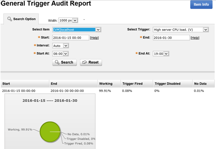
Task: Select the 0.08% Trigger Fired table cell
Action: 127,91
